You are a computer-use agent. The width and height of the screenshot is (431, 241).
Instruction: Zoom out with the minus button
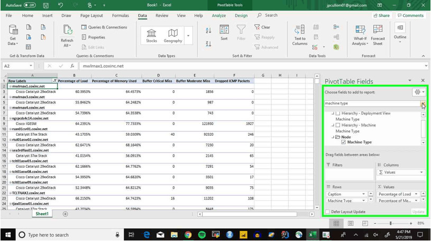(x=374, y=224)
